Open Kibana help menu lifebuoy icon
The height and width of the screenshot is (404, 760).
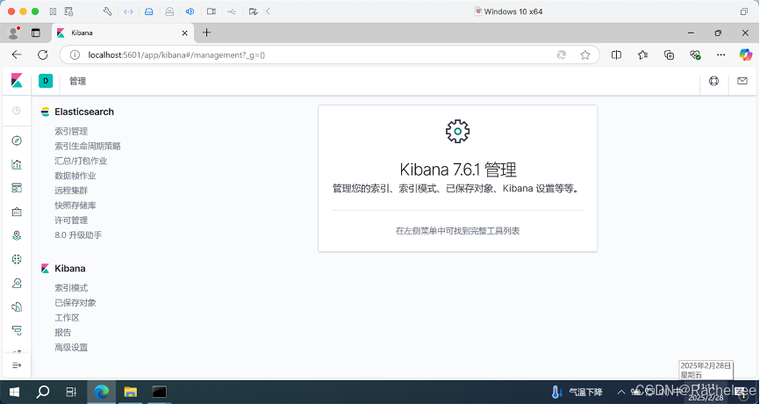[x=714, y=81]
